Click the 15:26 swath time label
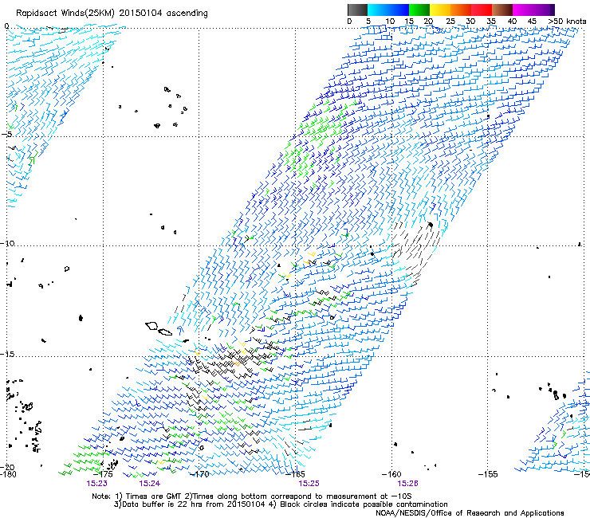Viewport: 590px width, 518px height. (408, 484)
